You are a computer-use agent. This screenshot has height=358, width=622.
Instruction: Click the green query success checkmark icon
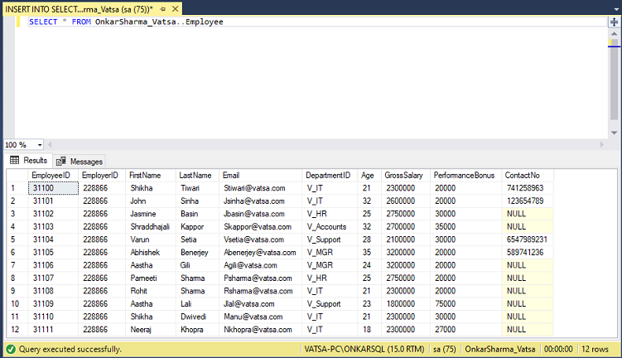click(11, 349)
